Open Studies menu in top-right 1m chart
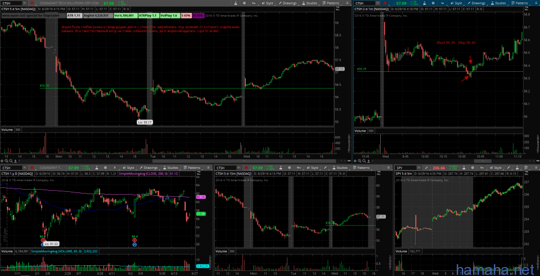540x276 pixels. coord(498,3)
